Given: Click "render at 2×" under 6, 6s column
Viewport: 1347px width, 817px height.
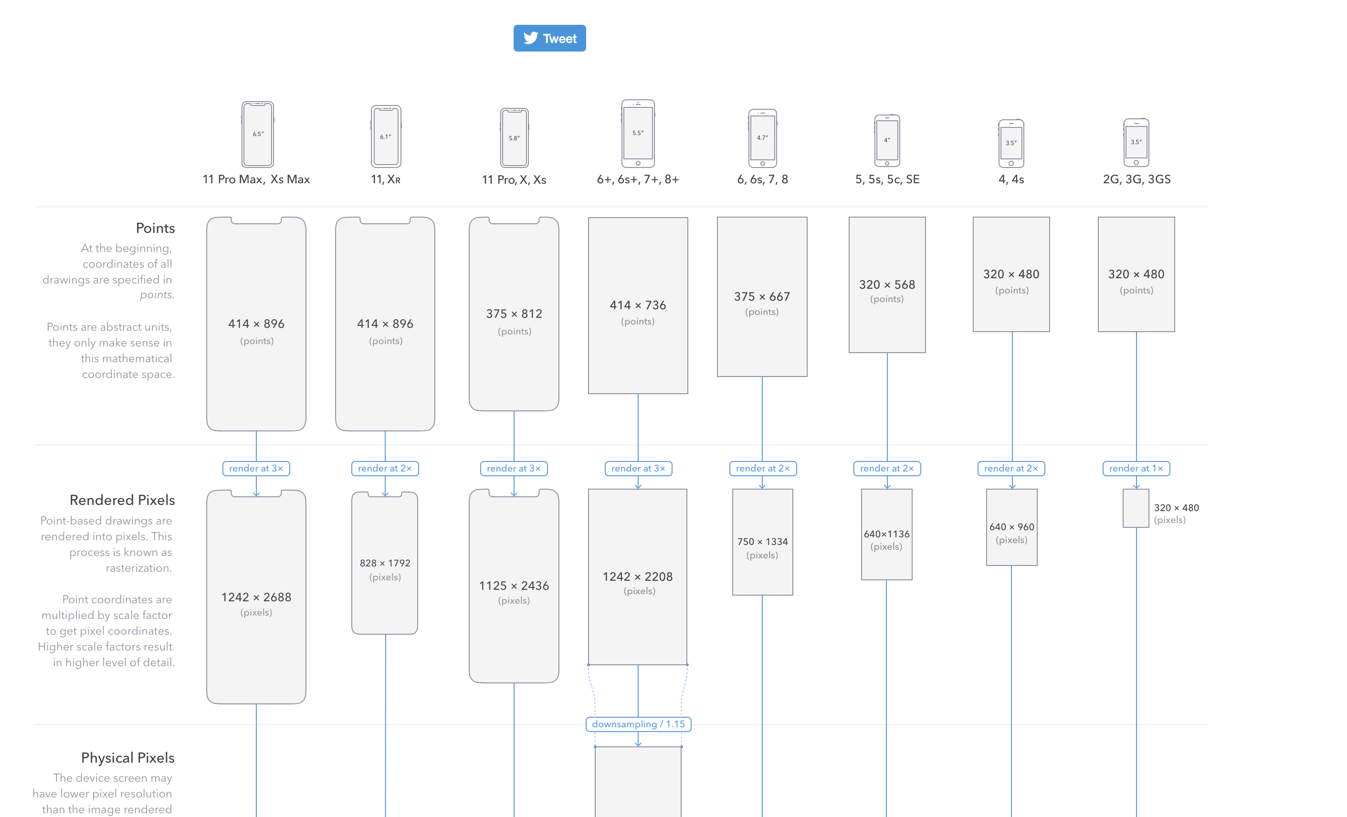Looking at the screenshot, I should coord(763,468).
